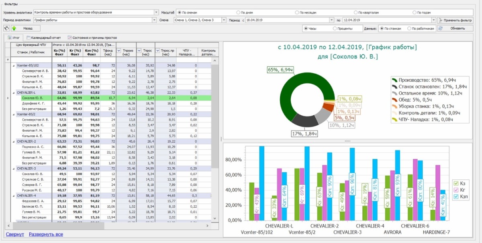Click the Кэп checkbox in bar chart legend

[x=455, y=196]
